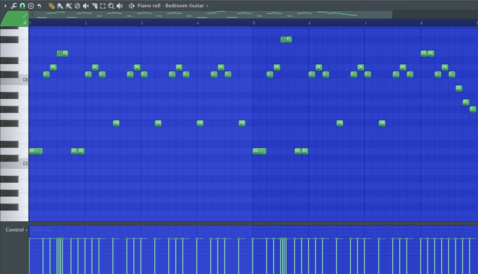Select the Playback scrub tool
The width and height of the screenshot is (478, 274).
(120, 6)
